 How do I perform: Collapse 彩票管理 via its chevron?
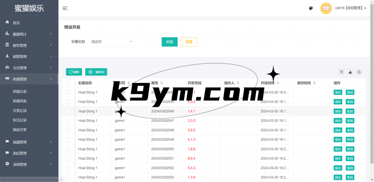(x=51, y=79)
